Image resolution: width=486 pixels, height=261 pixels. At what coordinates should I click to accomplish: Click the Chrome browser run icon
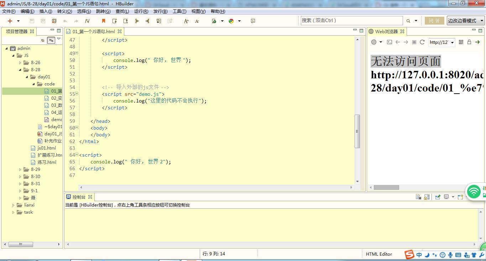(x=231, y=21)
